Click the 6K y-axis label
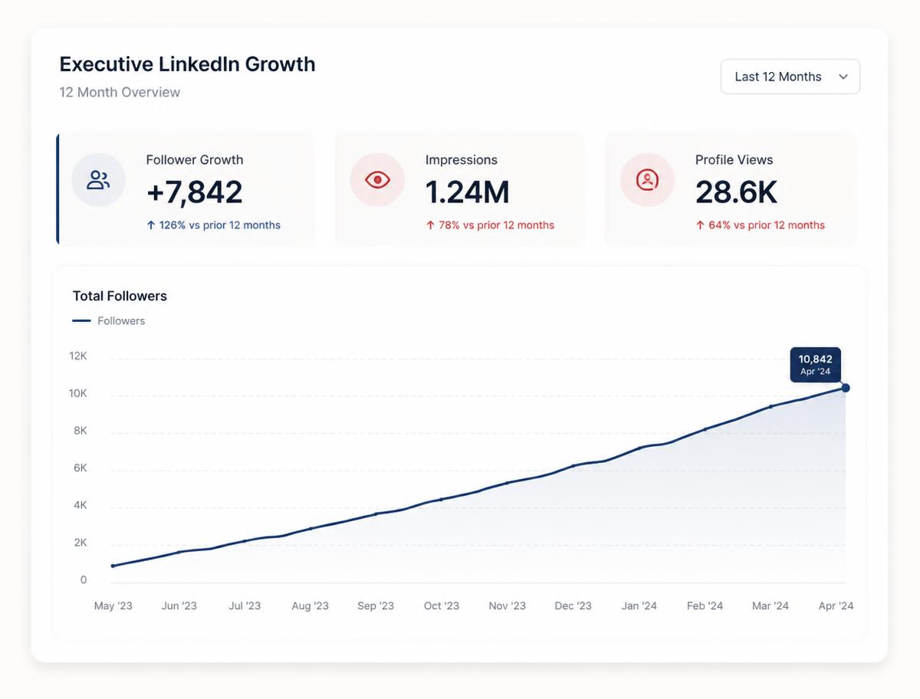The height and width of the screenshot is (699, 920). [x=80, y=468]
